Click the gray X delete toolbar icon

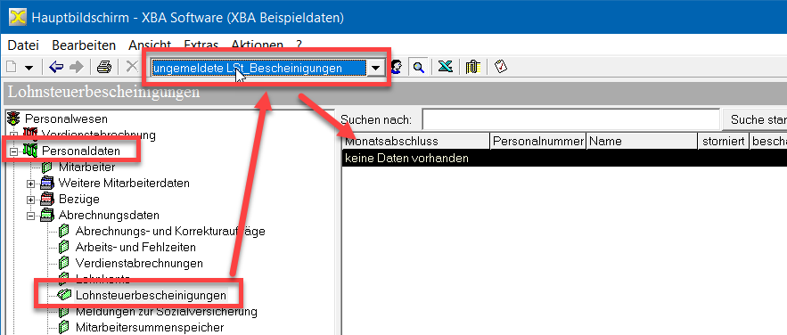coord(132,66)
